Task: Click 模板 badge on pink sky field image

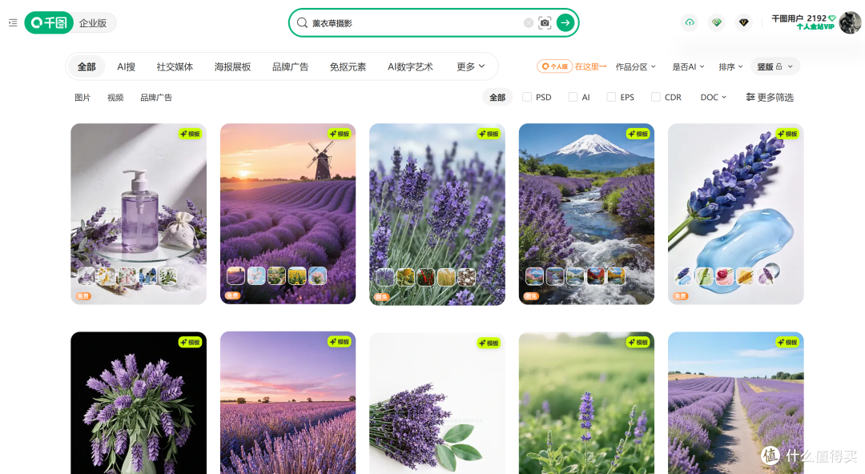Action: pos(340,342)
